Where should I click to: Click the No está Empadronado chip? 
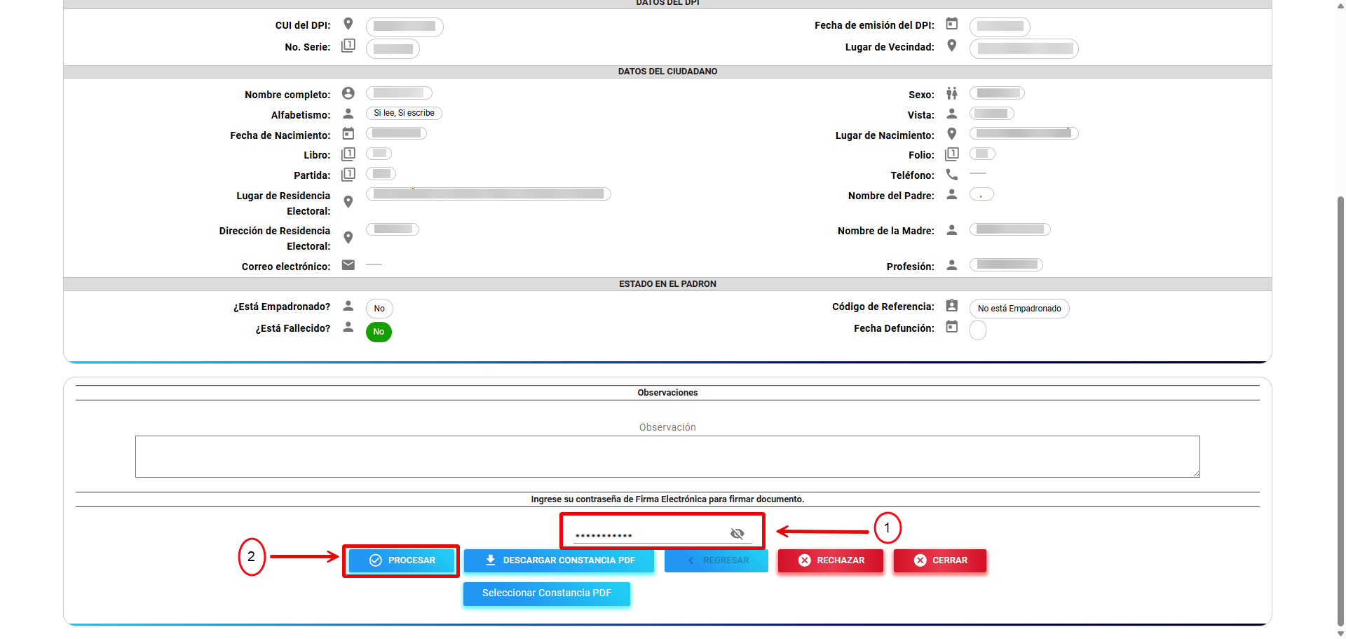coord(1019,309)
